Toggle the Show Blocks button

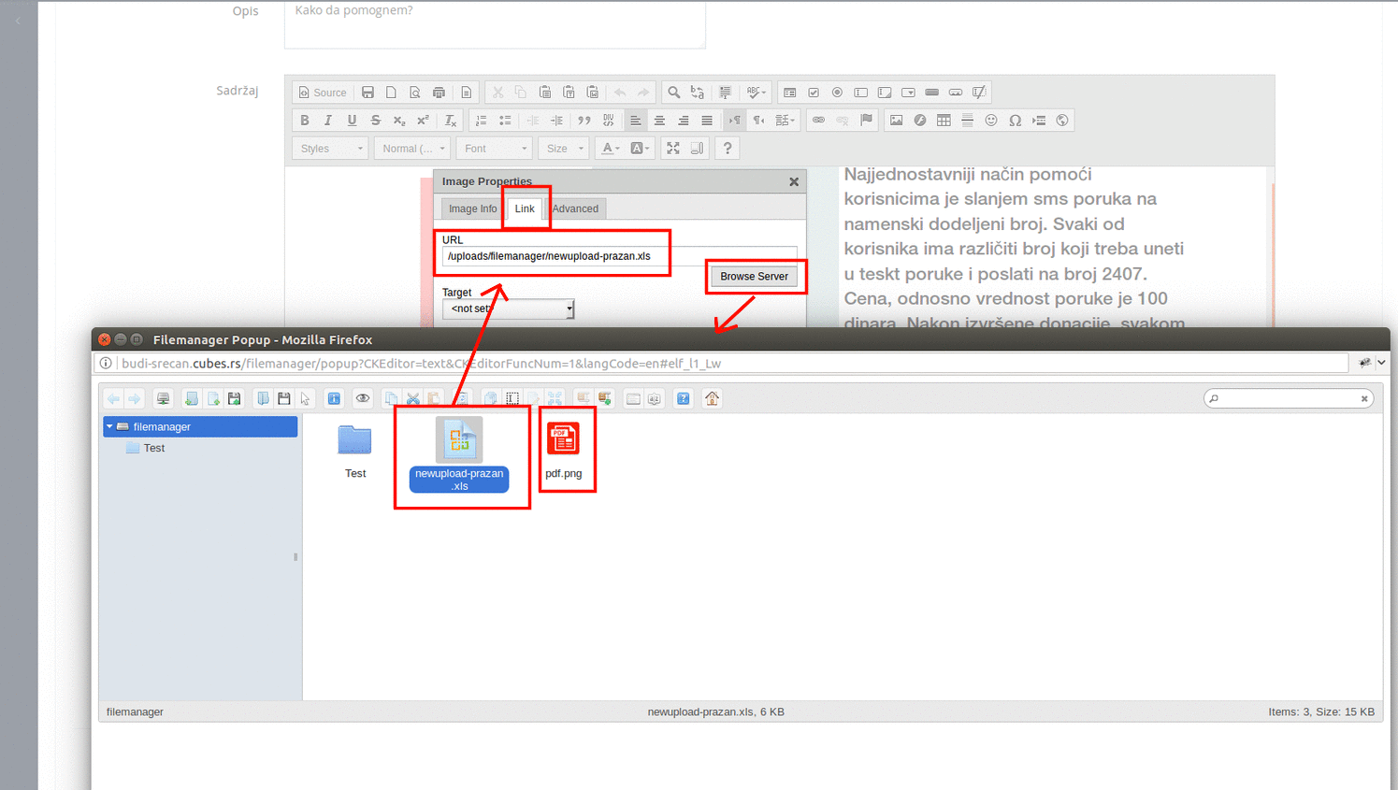[697, 149]
